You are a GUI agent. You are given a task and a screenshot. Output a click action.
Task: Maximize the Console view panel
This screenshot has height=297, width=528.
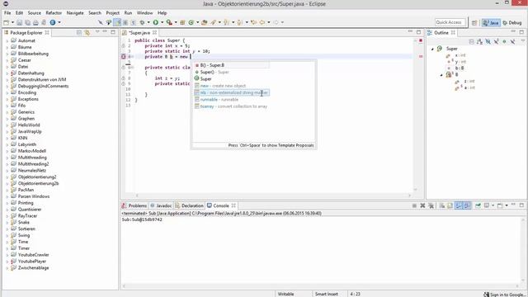(521, 205)
